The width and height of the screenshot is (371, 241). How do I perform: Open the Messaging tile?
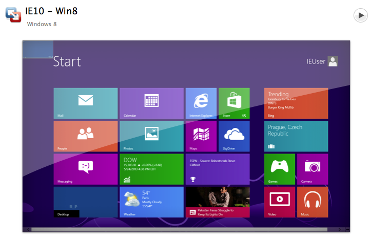86,169
